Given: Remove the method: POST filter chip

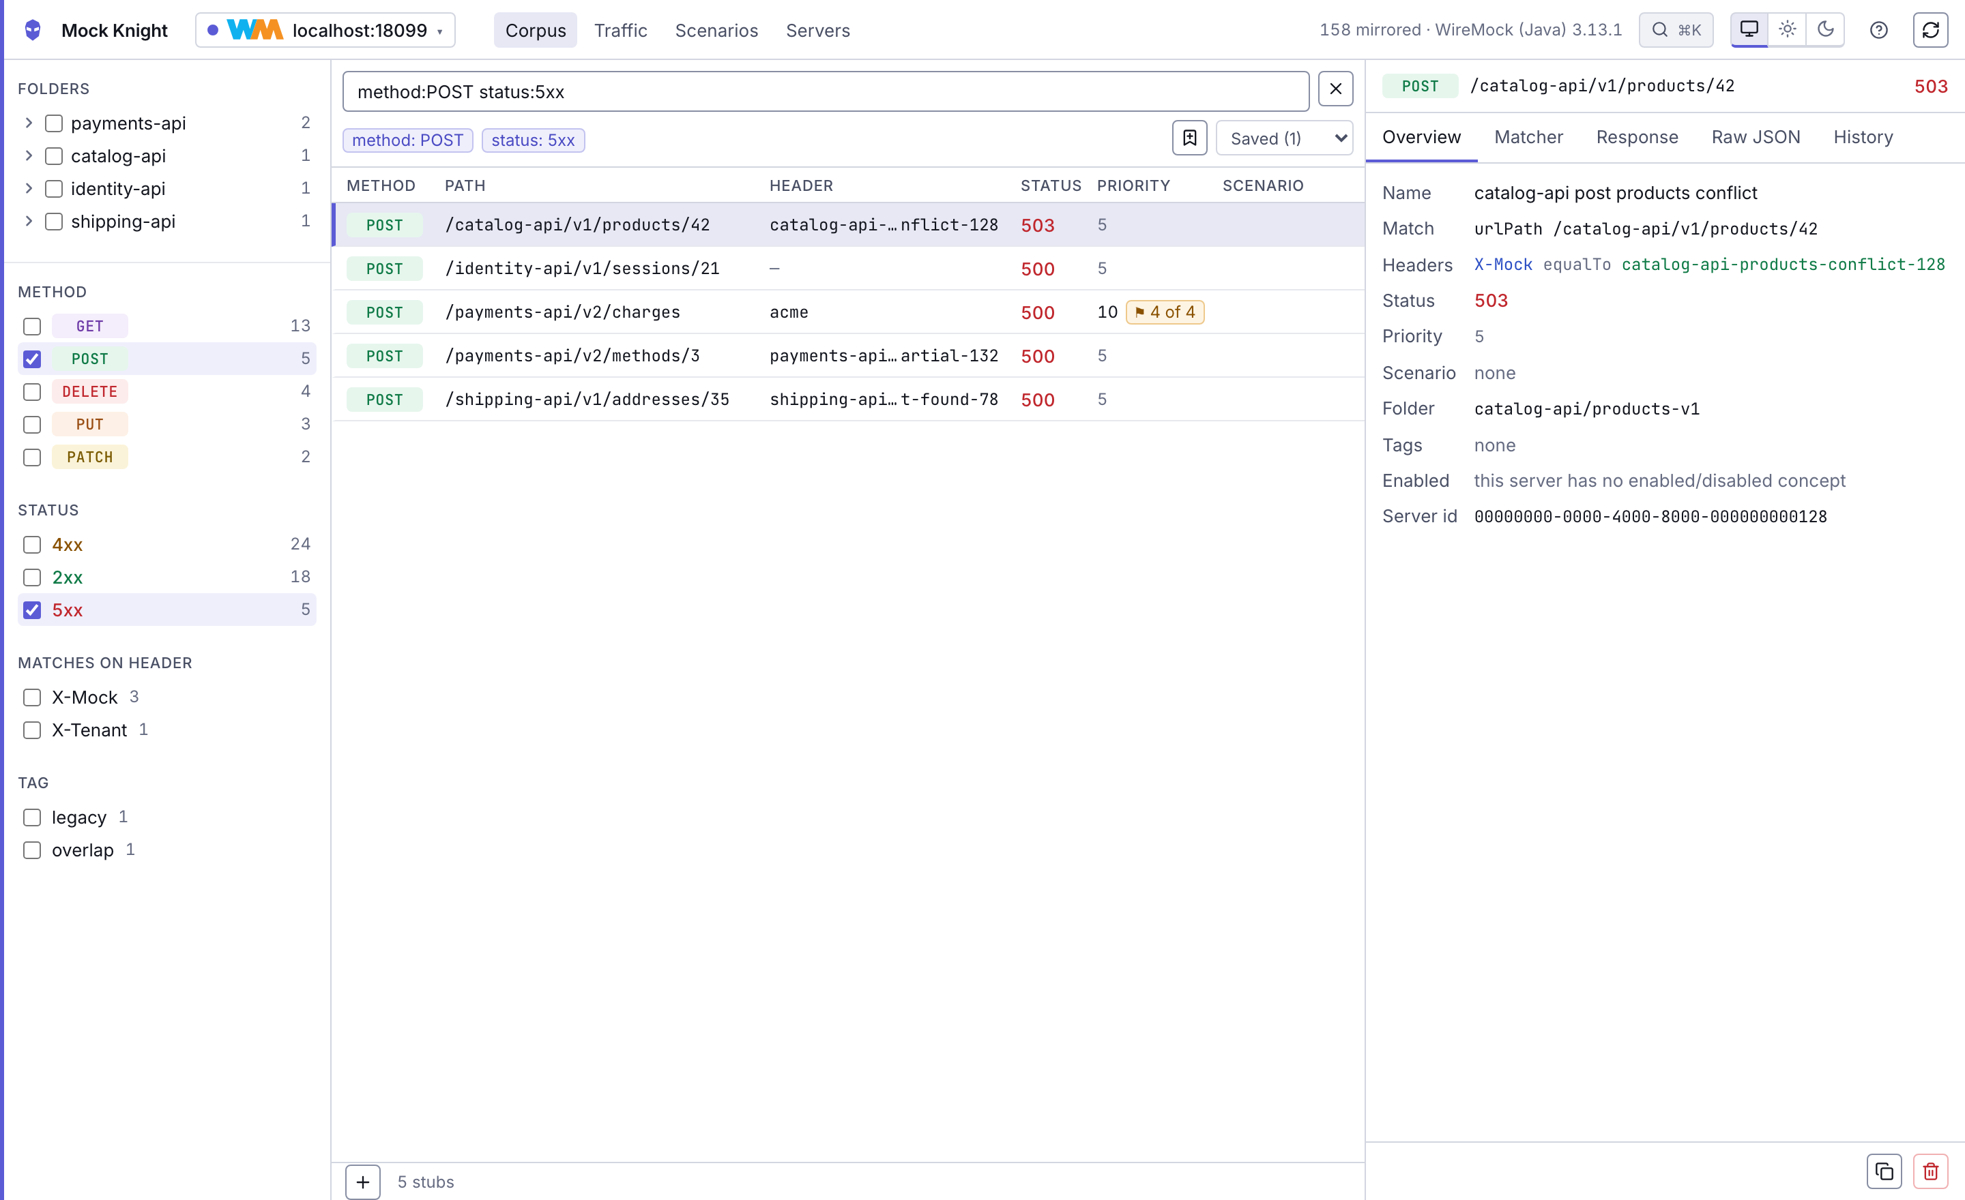Looking at the screenshot, I should (407, 140).
